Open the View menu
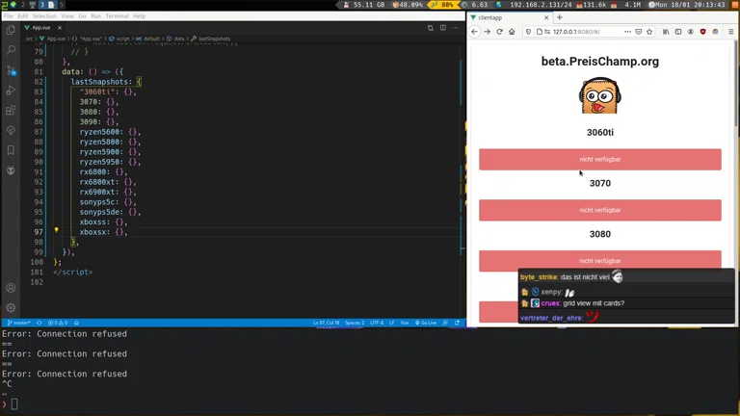 [x=67, y=16]
